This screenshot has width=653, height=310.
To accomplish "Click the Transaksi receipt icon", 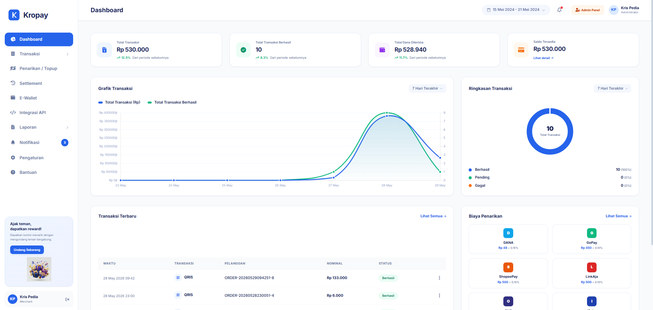I will point(13,54).
